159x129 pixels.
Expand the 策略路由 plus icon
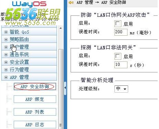(x=6, y=39)
